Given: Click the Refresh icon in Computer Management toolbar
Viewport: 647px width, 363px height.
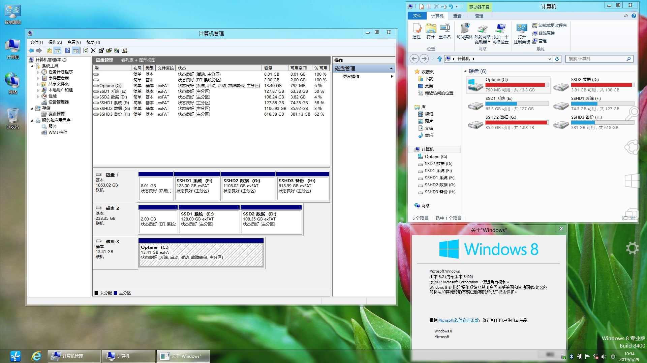Looking at the screenshot, I should click(86, 50).
